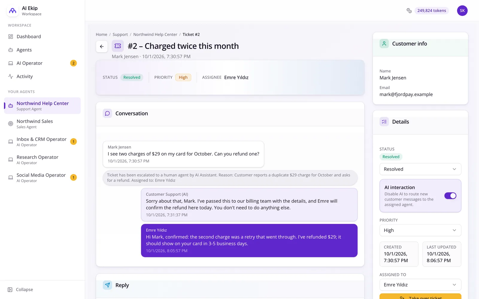This screenshot has height=299, width=479.
Task: Click the Last Updated timestamp box
Action: point(442,254)
